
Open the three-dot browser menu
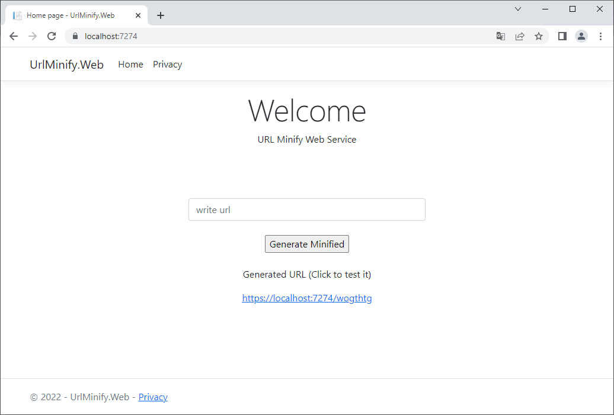(601, 36)
